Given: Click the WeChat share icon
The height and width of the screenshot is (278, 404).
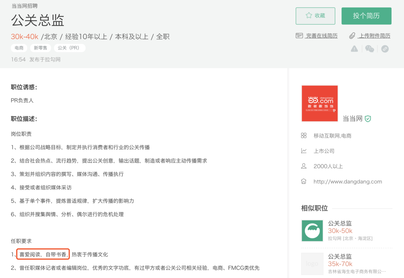Looking at the screenshot, I should click(370, 49).
